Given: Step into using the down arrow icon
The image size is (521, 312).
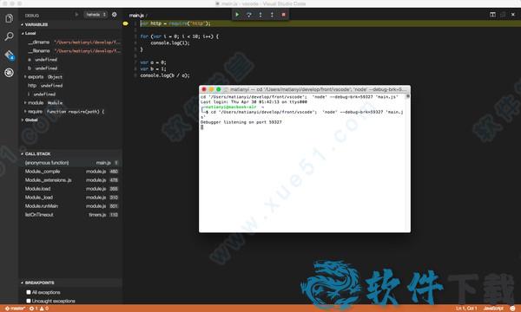Looking at the screenshot, I should pyautogui.click(x=260, y=15).
